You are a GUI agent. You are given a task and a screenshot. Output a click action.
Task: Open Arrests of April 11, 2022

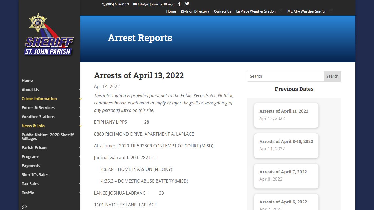click(284, 111)
